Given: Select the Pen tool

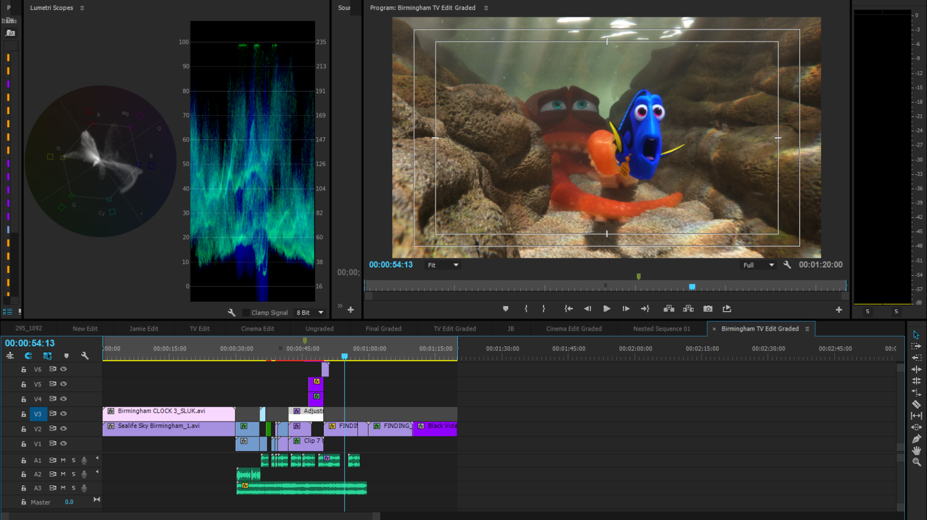Looking at the screenshot, I should [916, 439].
